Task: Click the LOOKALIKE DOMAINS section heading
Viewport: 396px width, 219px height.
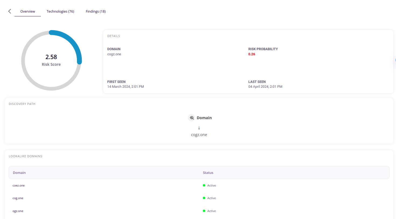Action: point(26,156)
